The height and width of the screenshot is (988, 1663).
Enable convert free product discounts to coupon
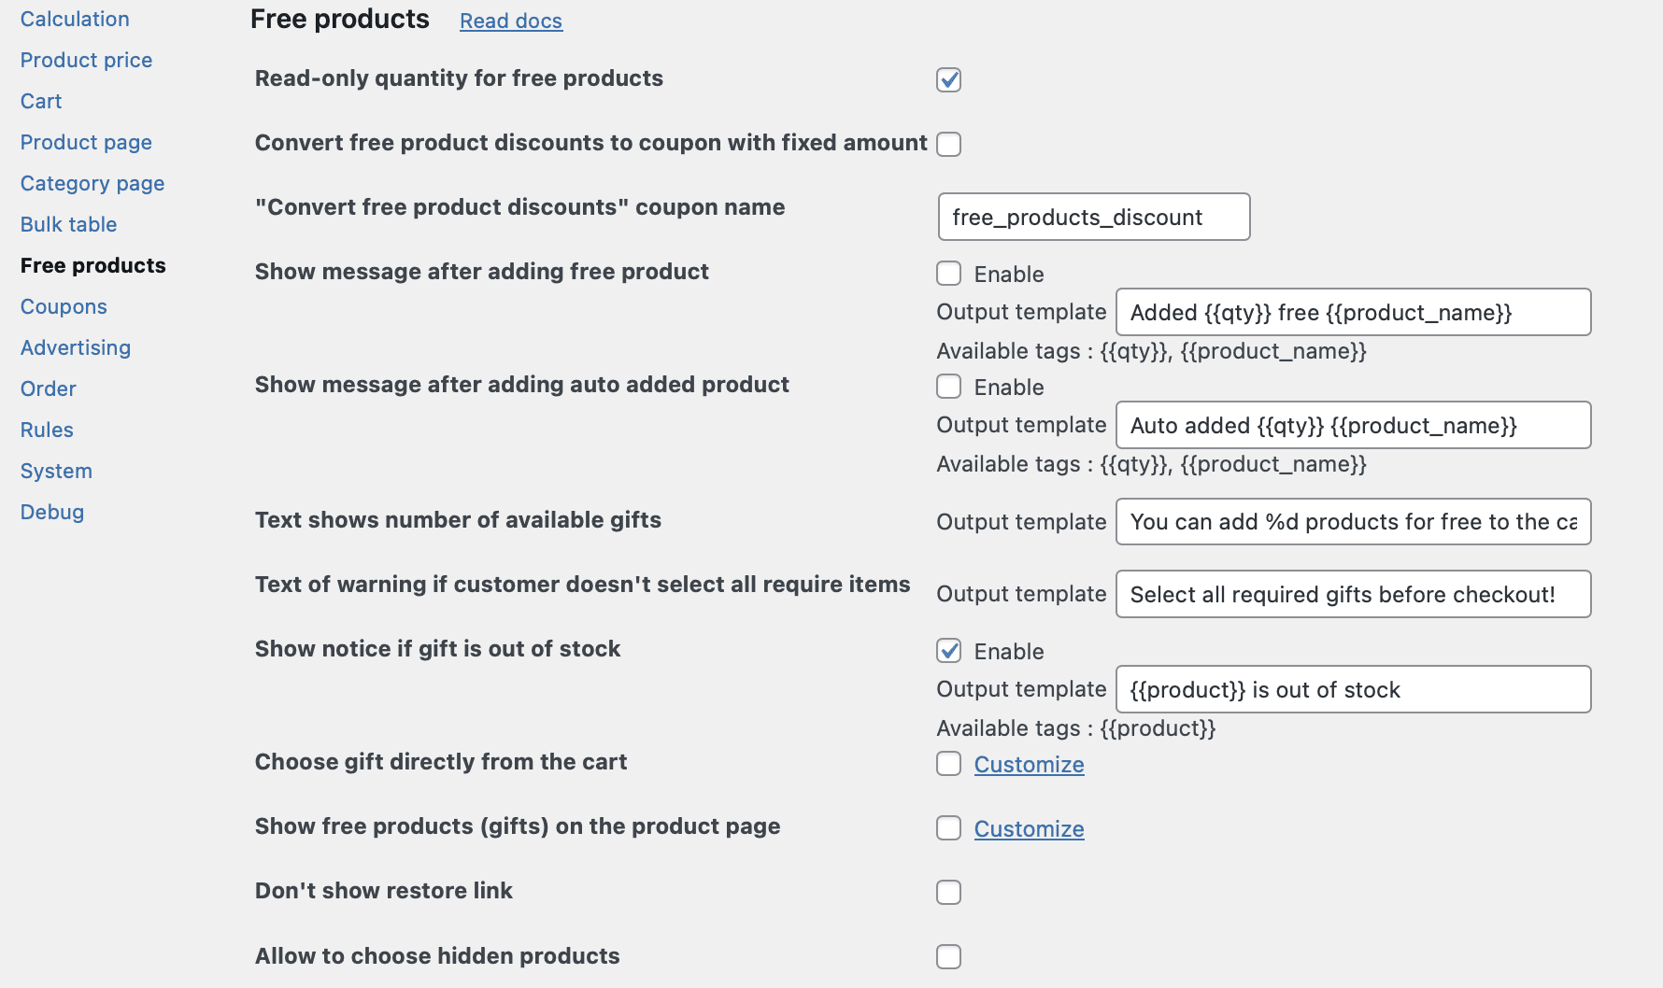948,145
